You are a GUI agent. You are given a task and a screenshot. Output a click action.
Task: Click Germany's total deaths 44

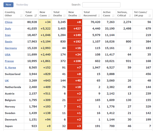pyautogui.click(x=64, y=48)
